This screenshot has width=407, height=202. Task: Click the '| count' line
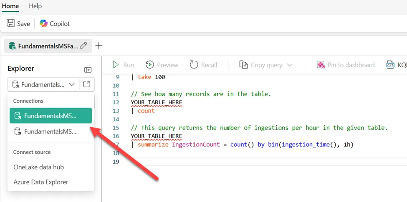143,111
